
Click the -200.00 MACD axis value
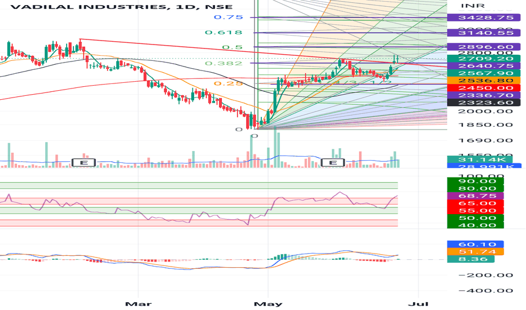(485, 276)
